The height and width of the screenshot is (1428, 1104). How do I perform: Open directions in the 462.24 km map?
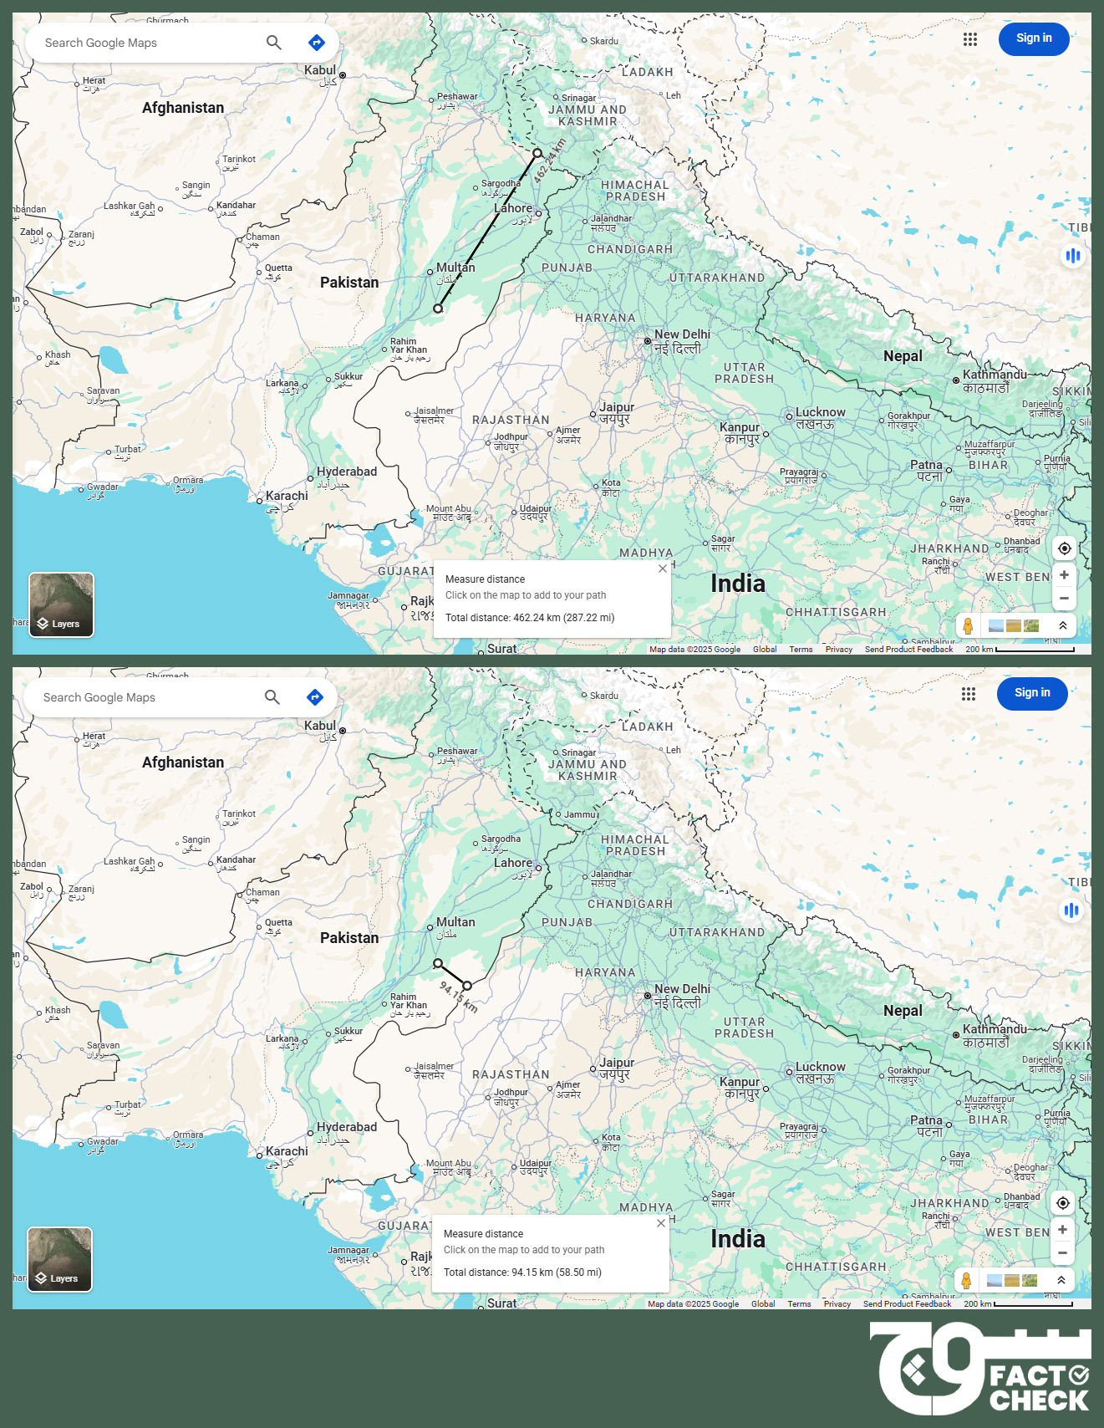tap(317, 43)
